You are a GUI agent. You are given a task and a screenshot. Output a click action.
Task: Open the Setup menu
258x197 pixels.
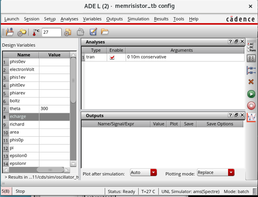tap(50, 19)
